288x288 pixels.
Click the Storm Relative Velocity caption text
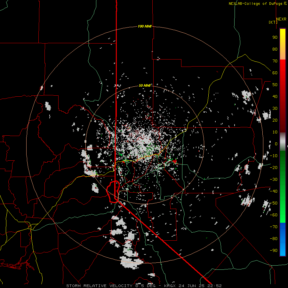(x=144, y=286)
